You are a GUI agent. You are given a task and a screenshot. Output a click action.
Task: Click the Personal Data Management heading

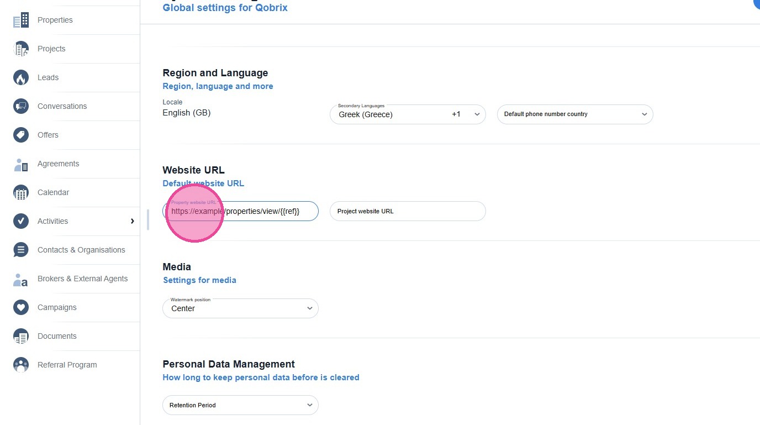229,364
